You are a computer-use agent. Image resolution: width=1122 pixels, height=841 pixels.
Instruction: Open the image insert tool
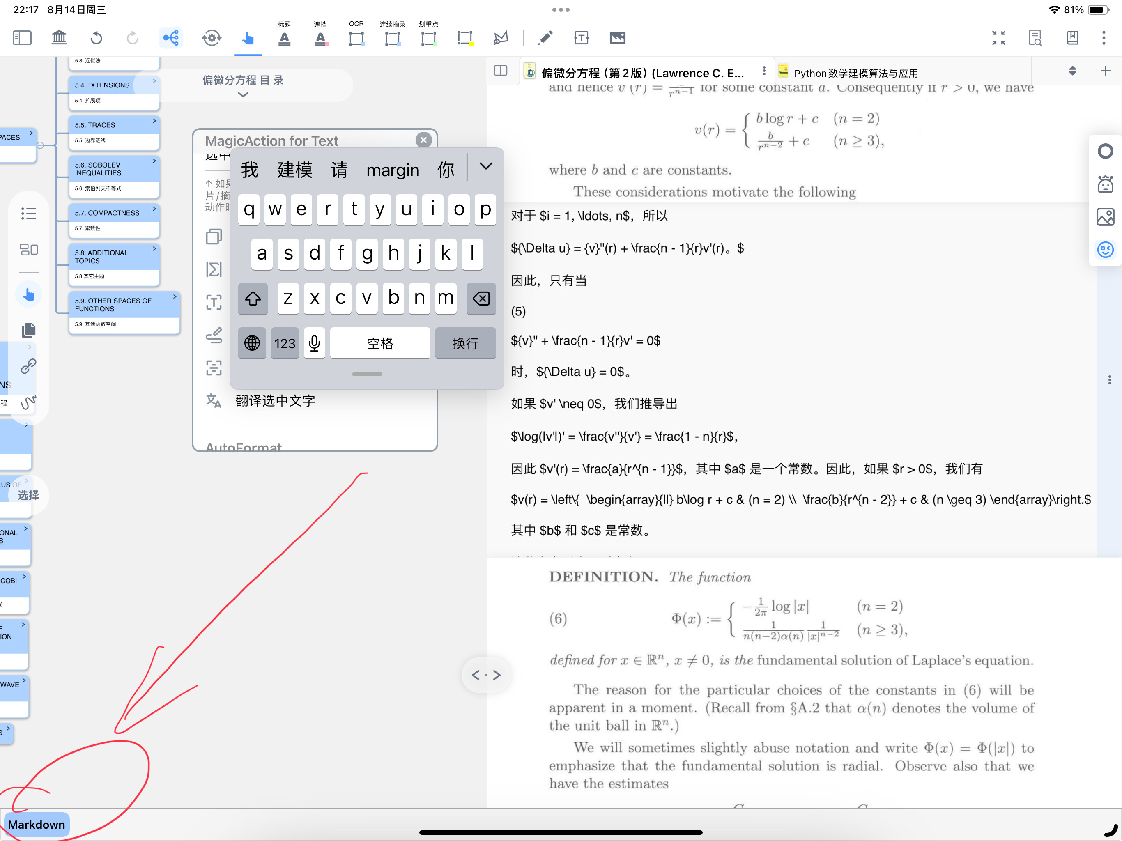[x=617, y=38]
